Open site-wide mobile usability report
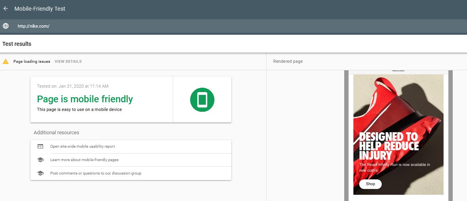467x201 pixels. [82, 147]
